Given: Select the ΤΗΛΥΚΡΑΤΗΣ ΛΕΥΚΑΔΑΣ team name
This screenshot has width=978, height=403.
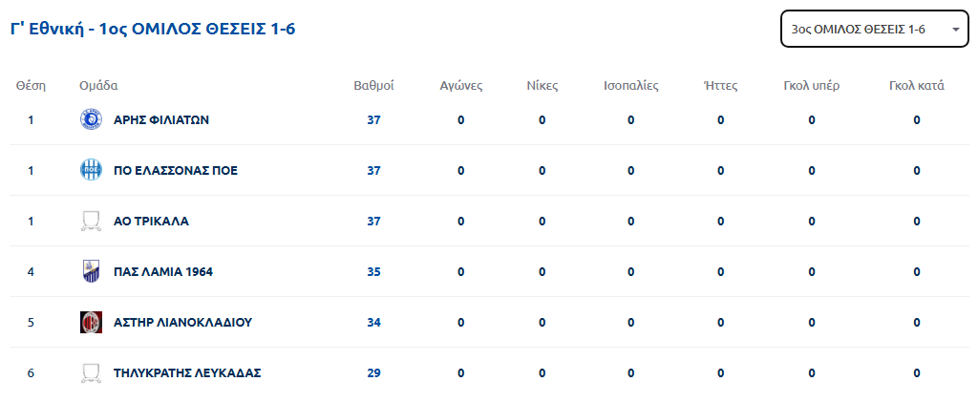Looking at the screenshot, I should click(x=187, y=372).
